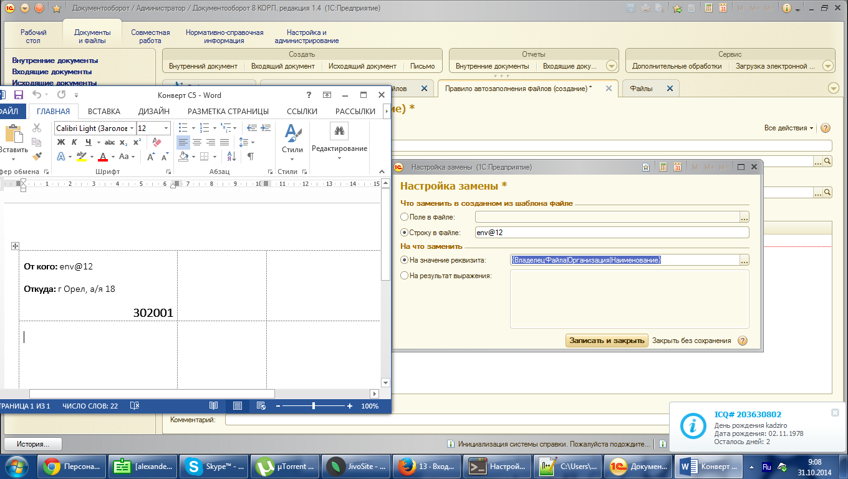Apply the red font color button
The width and height of the screenshot is (848, 479).
[x=104, y=157]
